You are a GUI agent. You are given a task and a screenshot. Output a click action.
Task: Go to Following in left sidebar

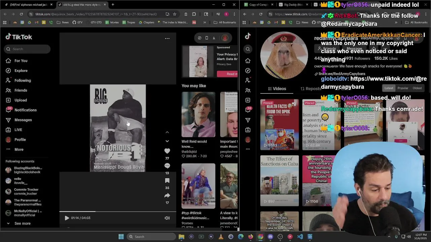point(18,80)
